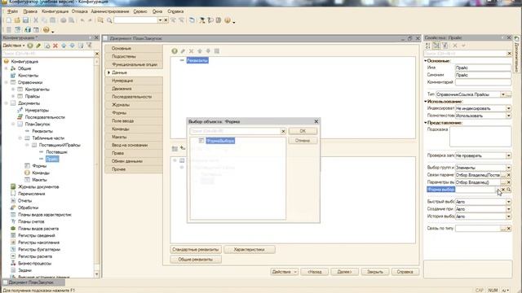Click the Синоним input field in Properties
Screen dimensions: 522x293
pos(483,75)
